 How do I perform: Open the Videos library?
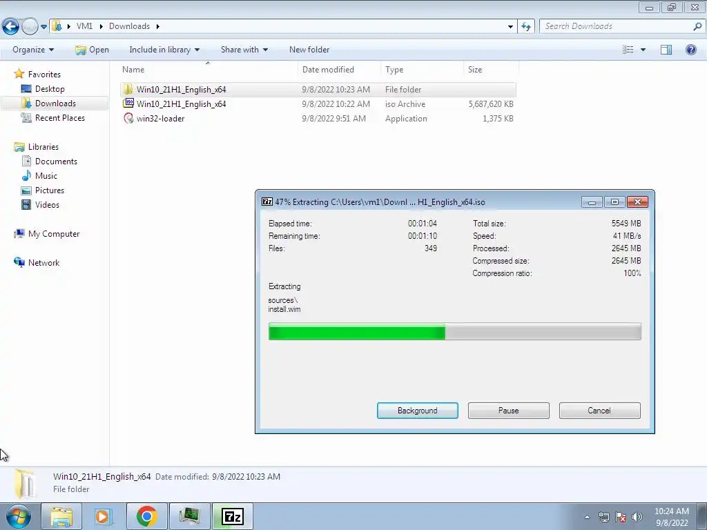tap(47, 204)
